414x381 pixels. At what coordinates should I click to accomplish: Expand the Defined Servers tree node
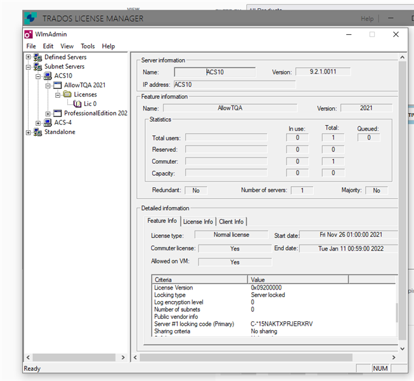click(x=29, y=57)
